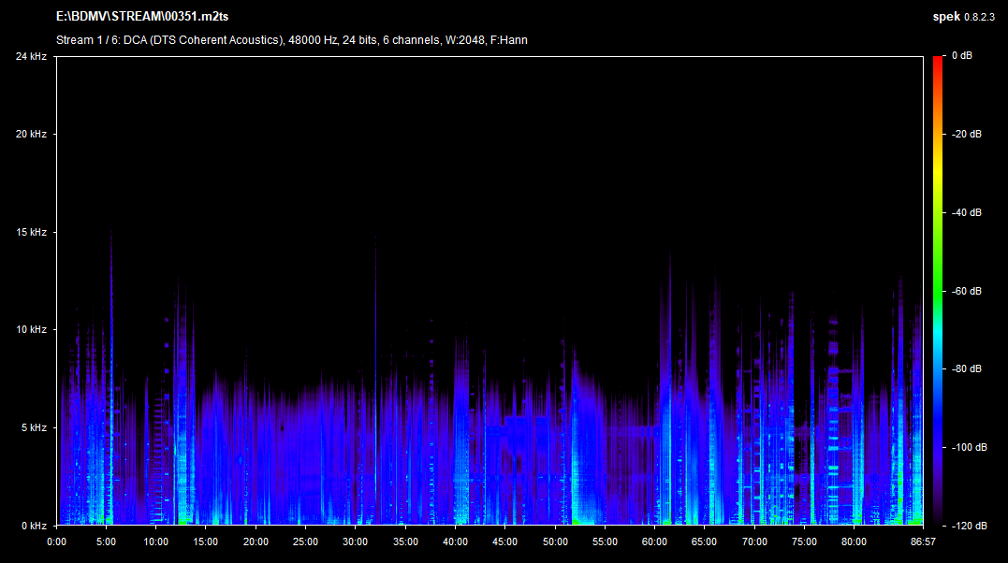Click the 10 kHz frequency axis label
The height and width of the screenshot is (563, 1008).
click(31, 330)
